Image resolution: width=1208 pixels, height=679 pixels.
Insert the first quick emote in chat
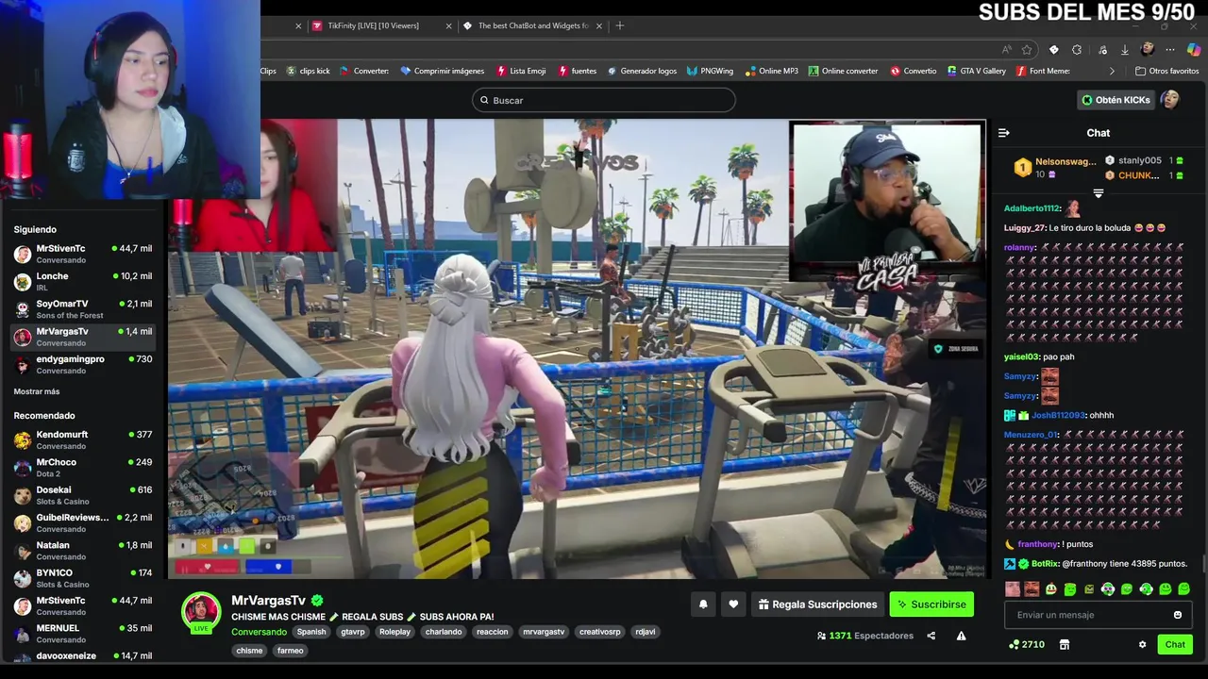coord(1013,589)
